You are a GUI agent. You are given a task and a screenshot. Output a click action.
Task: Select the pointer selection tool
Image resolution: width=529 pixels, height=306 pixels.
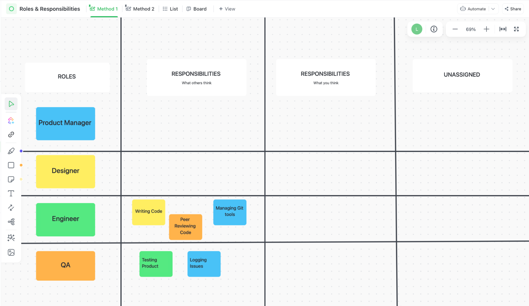coord(11,104)
